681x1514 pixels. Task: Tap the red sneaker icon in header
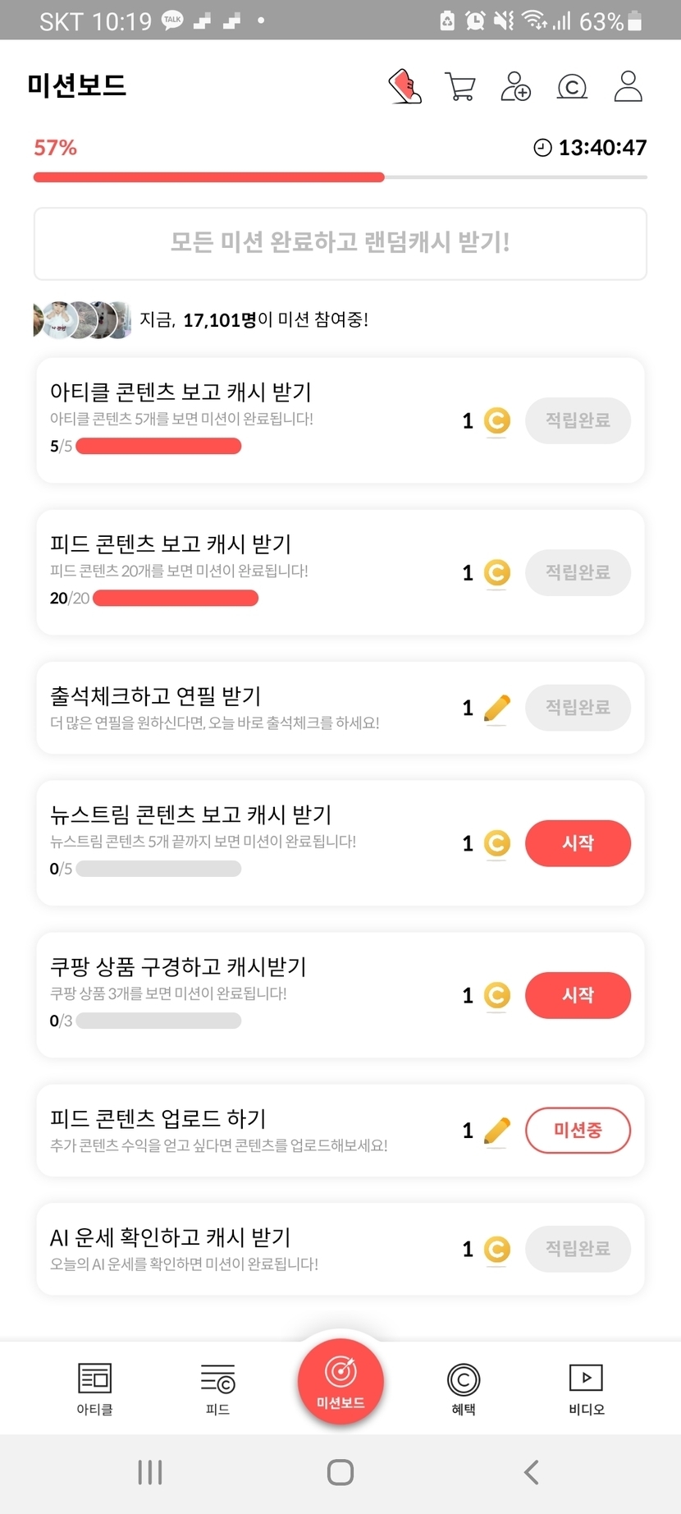tap(404, 86)
